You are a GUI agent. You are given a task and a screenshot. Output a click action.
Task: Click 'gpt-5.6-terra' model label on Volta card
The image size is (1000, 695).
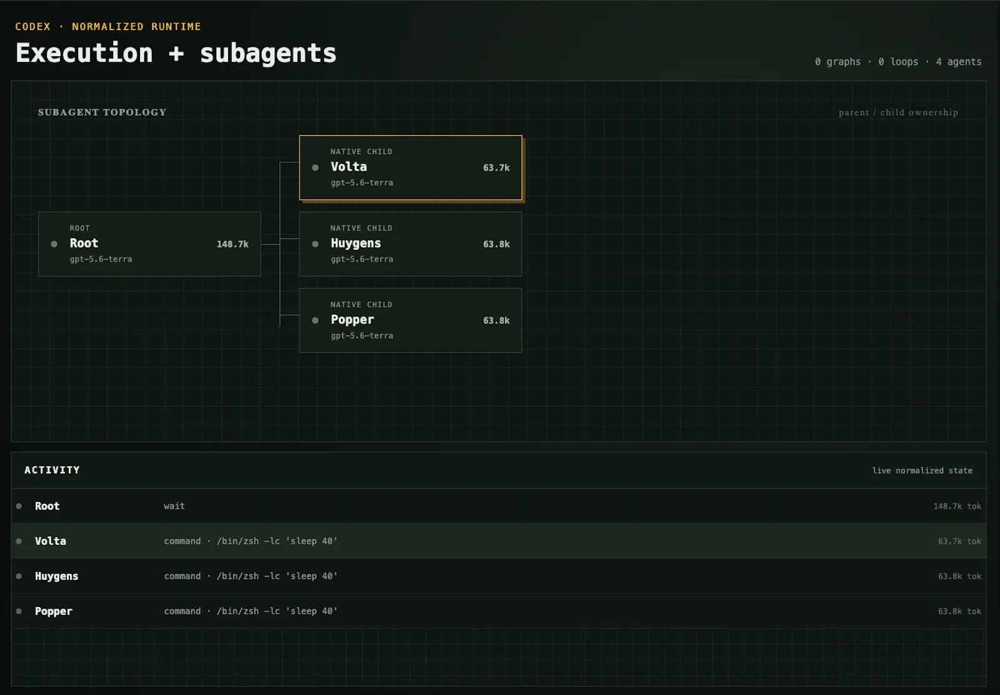click(362, 183)
